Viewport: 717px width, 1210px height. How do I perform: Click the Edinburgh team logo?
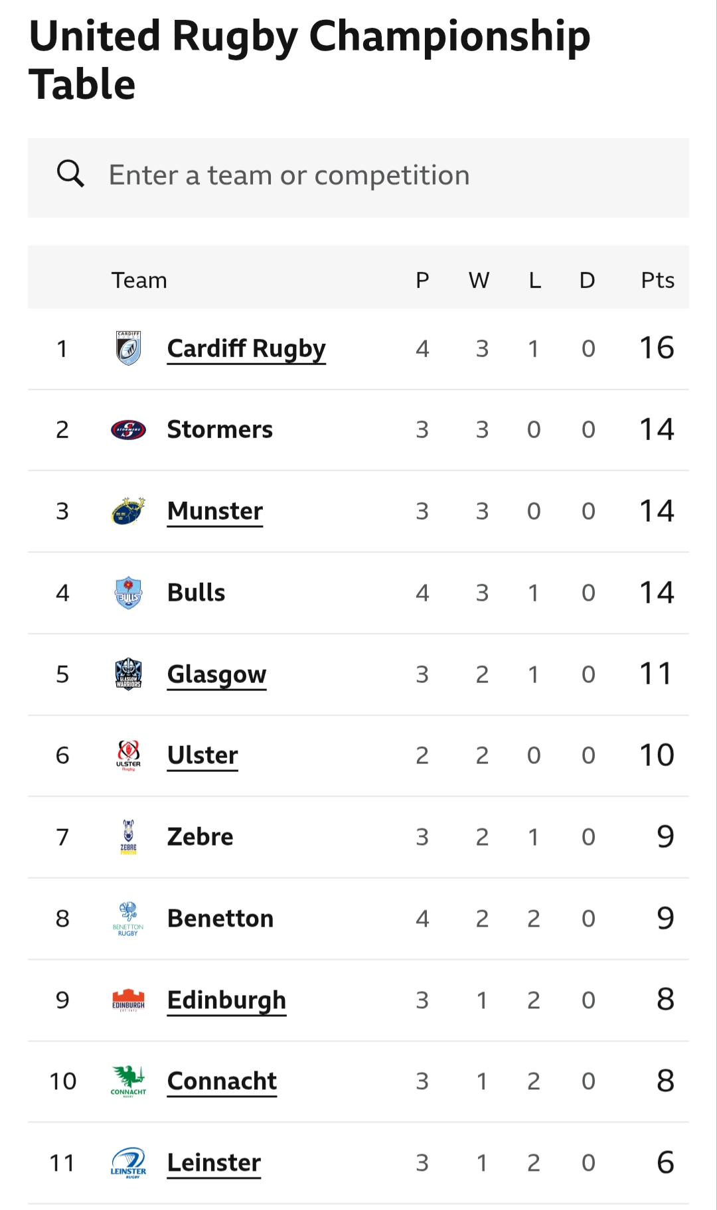point(128,1000)
